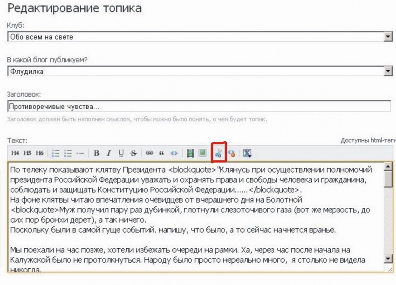The height and width of the screenshot is (285, 396).
Task: Apply the H5 heading format
Action: point(27,152)
